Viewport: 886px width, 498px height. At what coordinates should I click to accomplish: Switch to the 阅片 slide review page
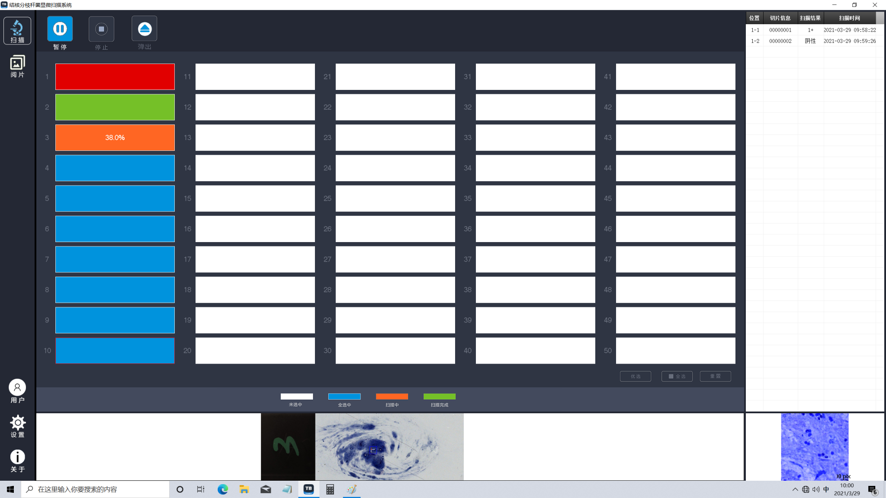17,66
